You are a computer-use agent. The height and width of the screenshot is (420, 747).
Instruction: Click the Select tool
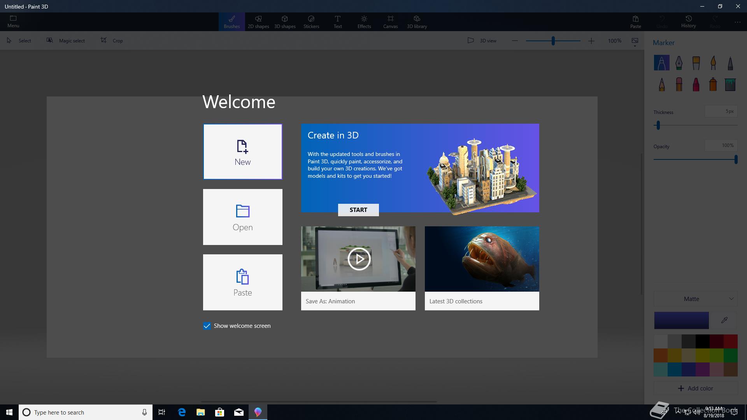(19, 40)
